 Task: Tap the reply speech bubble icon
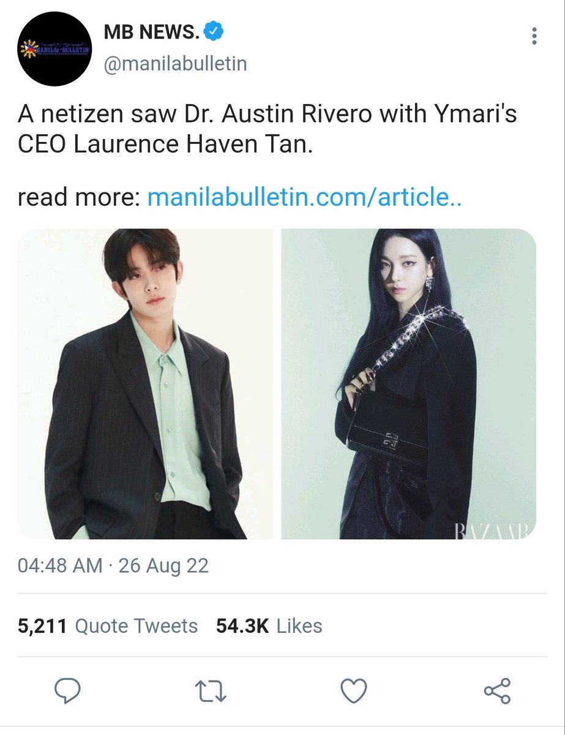tap(68, 690)
